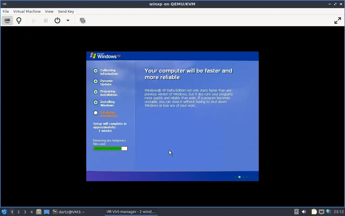Click the update notifier tray icon
The image size is (345, 216).
click(328, 211)
